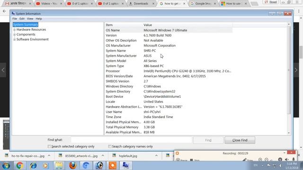Viewport: 303px width, 170px height.
Task: Open Chrome's three-dot menu
Action: pos(299,11)
